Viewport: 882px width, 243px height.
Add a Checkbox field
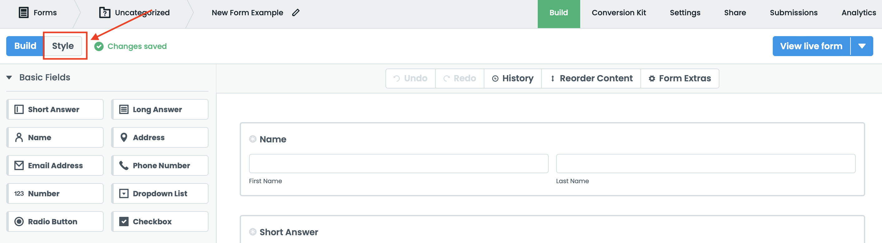(159, 222)
